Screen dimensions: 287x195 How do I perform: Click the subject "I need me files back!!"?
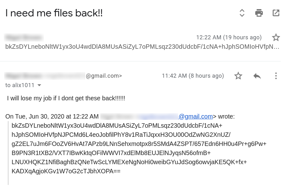point(54,13)
